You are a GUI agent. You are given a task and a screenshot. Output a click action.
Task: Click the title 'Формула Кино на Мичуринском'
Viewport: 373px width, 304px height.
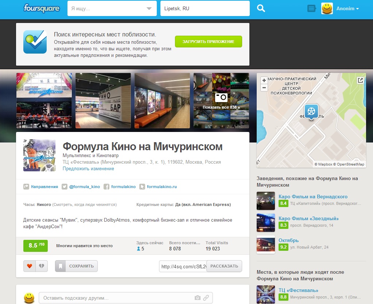[x=143, y=147]
